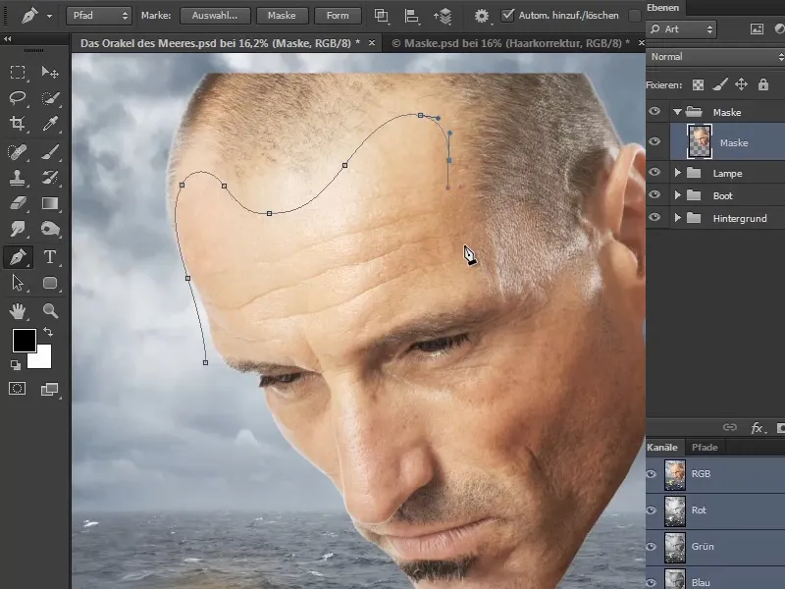Select the Eraser tool

(x=18, y=203)
